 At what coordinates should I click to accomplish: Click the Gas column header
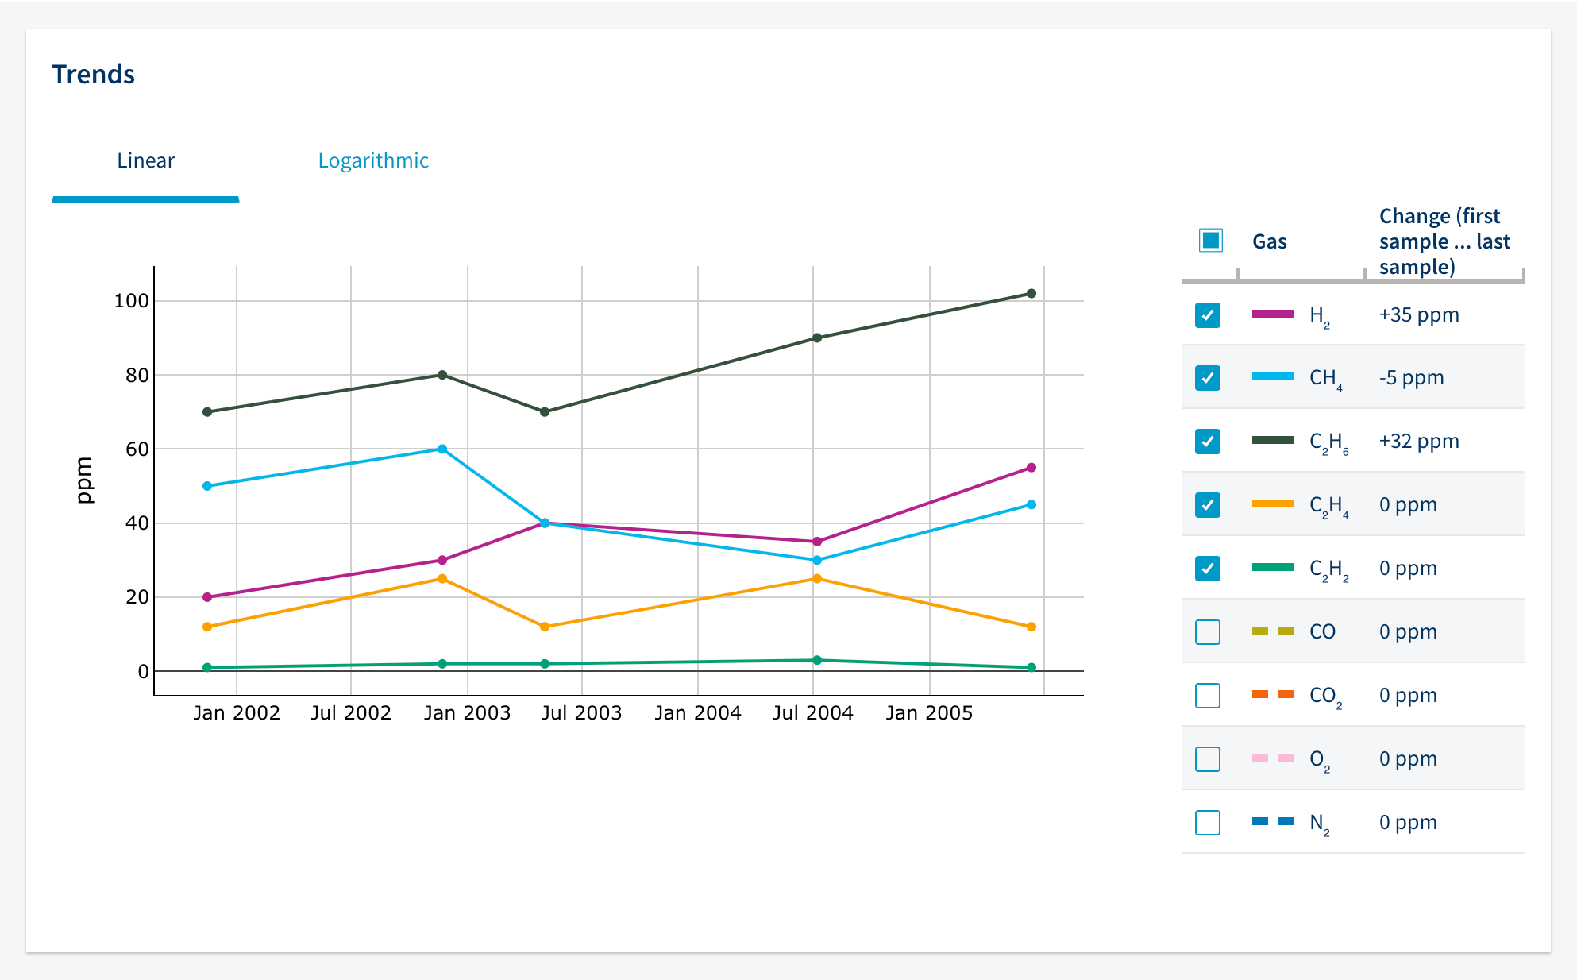point(1269,241)
